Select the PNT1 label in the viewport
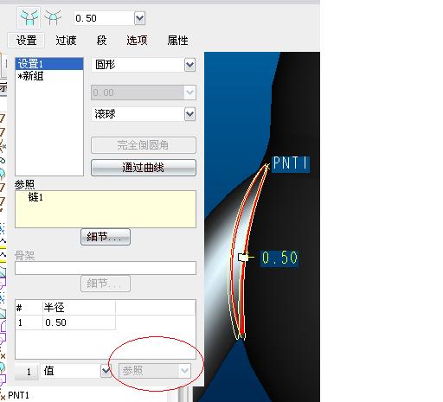This screenshot has height=402, width=443. point(291,163)
